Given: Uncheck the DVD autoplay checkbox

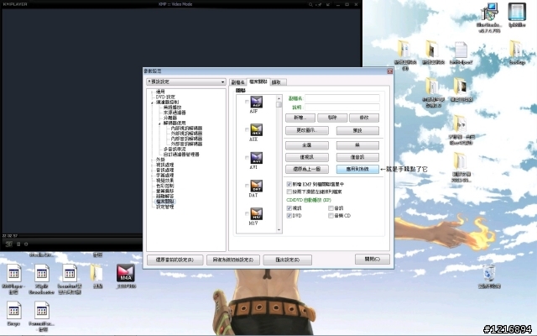Looking at the screenshot, I should (289, 216).
